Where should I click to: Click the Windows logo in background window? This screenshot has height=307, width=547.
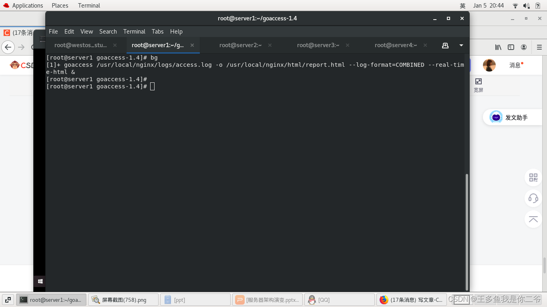click(x=40, y=281)
